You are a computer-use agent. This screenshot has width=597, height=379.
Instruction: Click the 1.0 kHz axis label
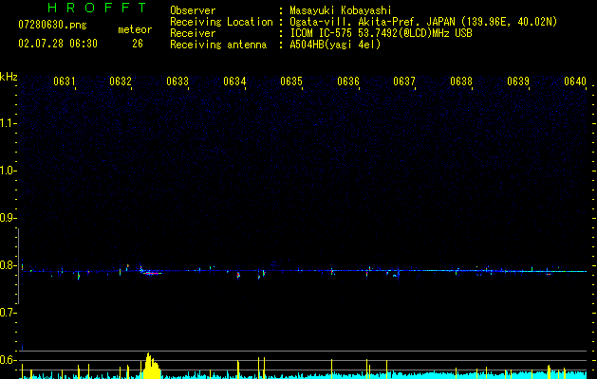point(8,171)
